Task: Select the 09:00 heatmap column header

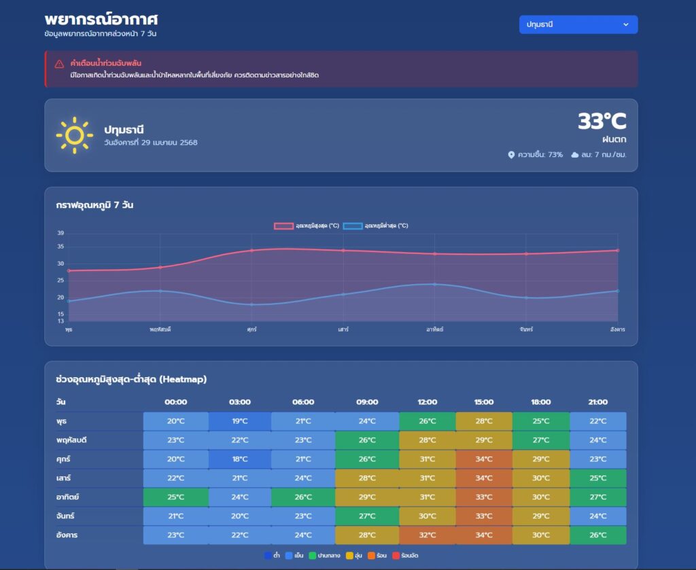Action: pos(367,402)
